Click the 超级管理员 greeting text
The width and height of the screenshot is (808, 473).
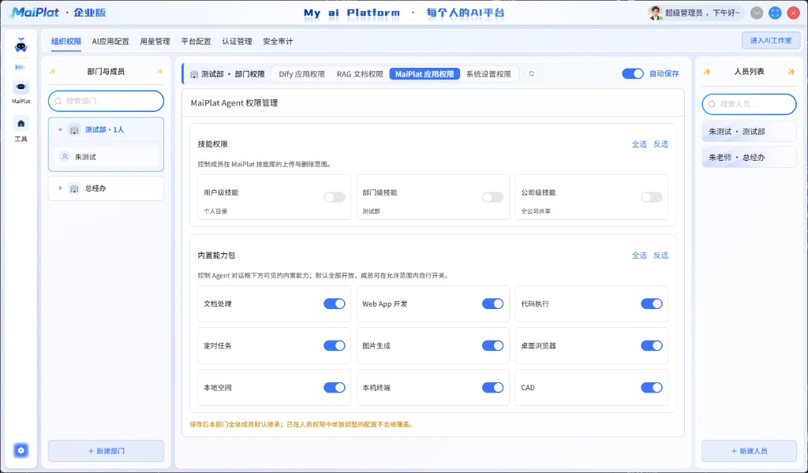(701, 13)
